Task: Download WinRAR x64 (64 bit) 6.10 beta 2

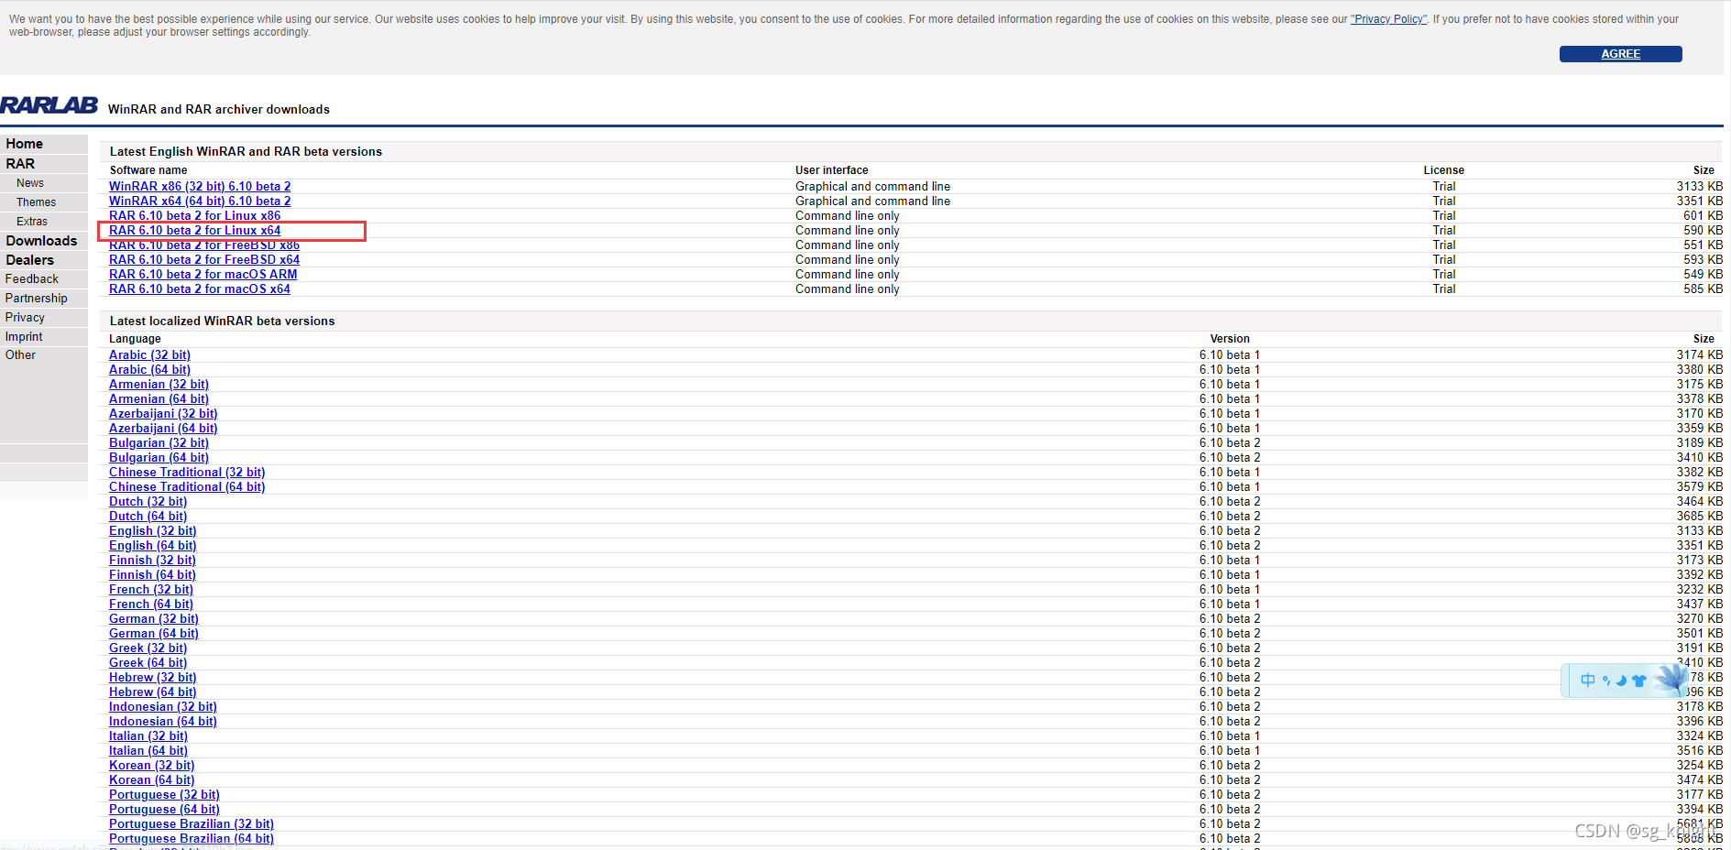Action: (x=200, y=201)
